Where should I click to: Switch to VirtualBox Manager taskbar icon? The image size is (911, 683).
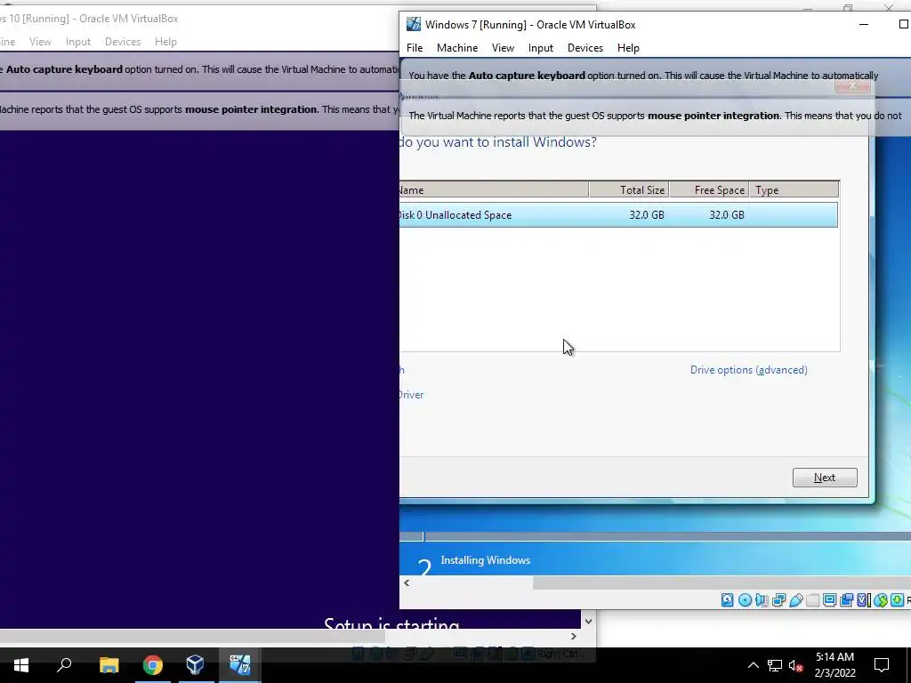pyautogui.click(x=195, y=664)
